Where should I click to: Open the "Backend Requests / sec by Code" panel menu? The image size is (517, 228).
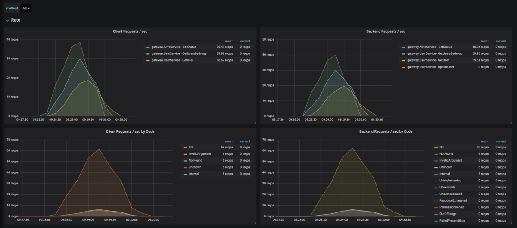pyautogui.click(x=386, y=131)
